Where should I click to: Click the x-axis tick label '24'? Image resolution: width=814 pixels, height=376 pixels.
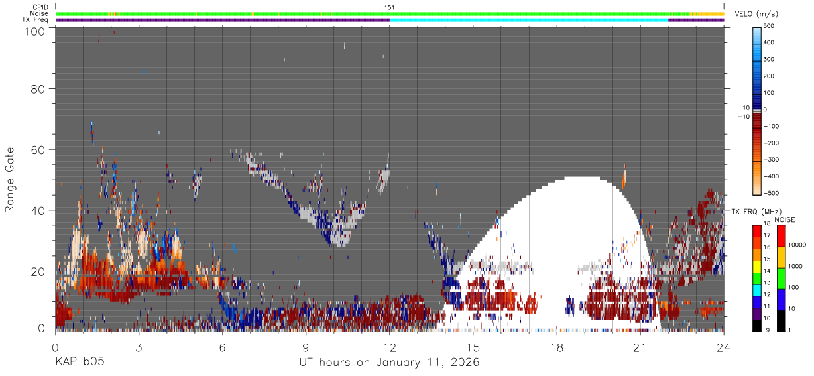(724, 347)
